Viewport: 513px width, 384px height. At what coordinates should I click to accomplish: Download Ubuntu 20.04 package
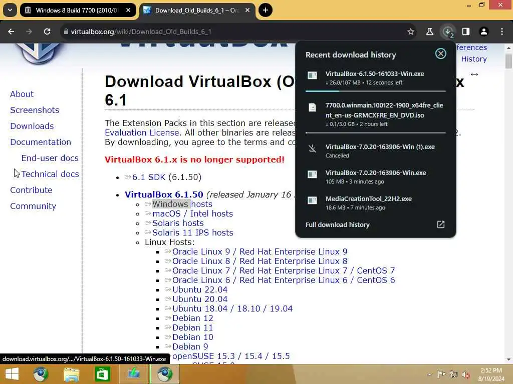[x=199, y=299]
